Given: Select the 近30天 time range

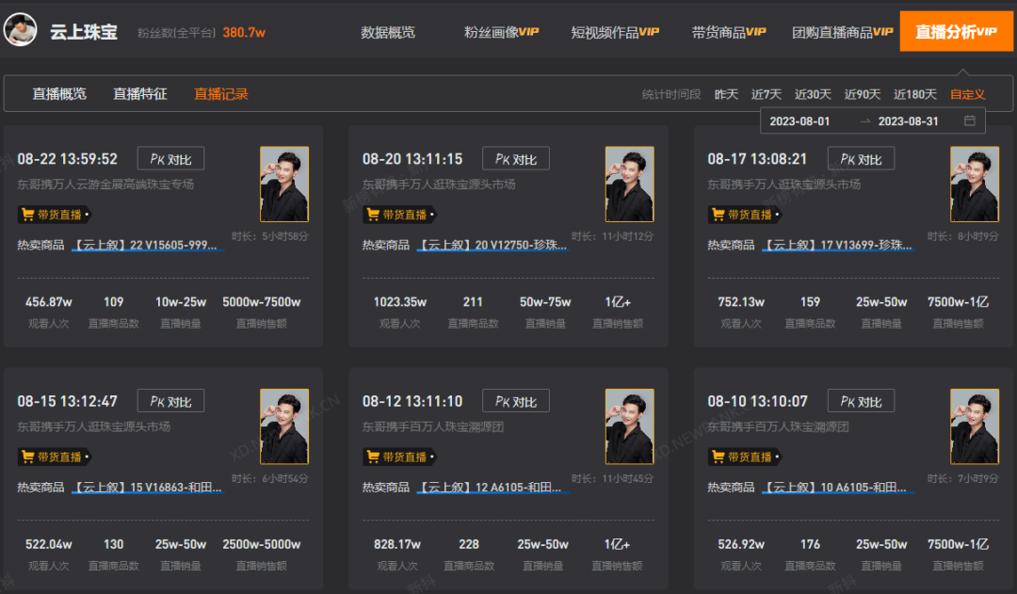Looking at the screenshot, I should [813, 95].
